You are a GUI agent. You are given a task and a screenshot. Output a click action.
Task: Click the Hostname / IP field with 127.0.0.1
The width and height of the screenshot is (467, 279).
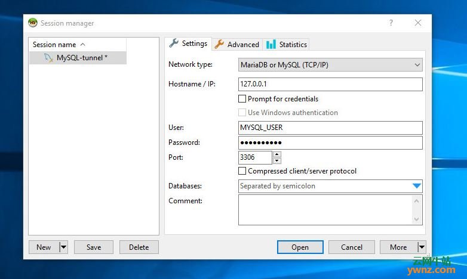click(x=330, y=84)
